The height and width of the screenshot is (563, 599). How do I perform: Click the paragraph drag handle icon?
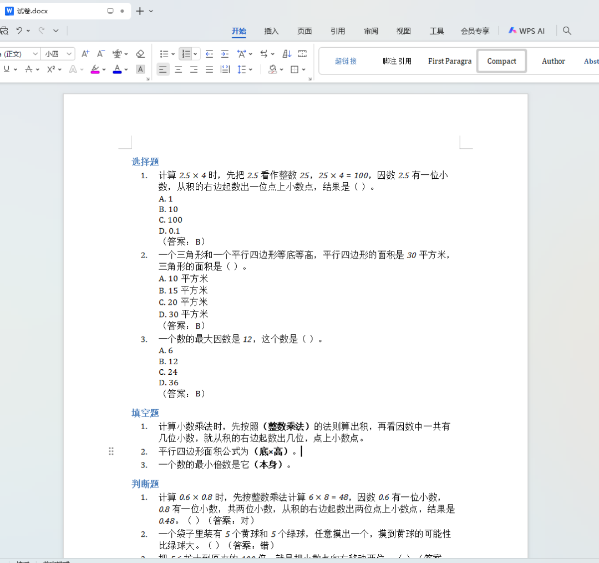tap(111, 451)
